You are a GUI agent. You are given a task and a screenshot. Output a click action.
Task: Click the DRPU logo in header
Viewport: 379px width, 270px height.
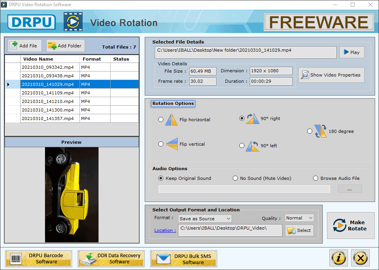[x=32, y=22]
